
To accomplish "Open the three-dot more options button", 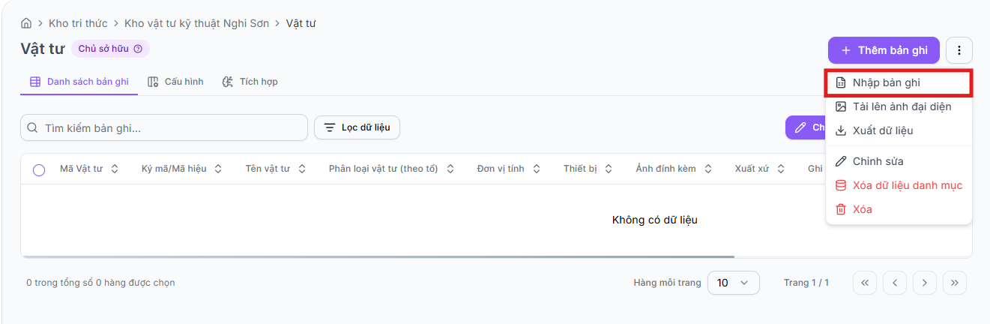I will (959, 50).
